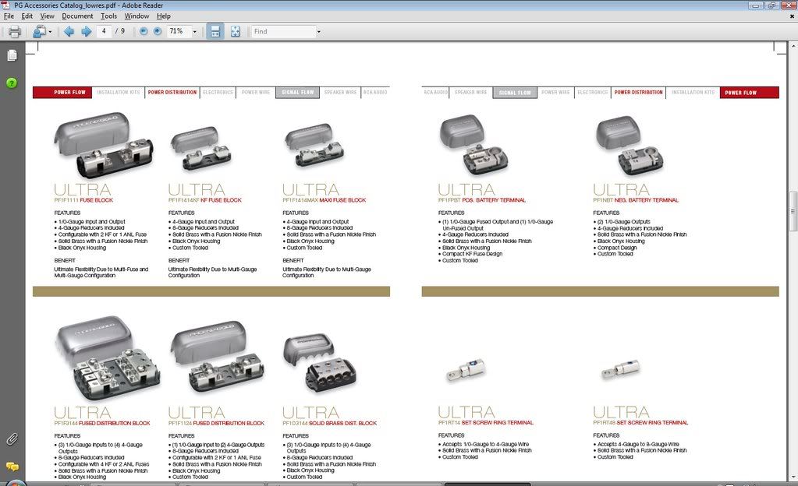Click the PF1F1124 Fused Distribution Block image
Viewport: 798px width, 486px height.
click(x=218, y=357)
